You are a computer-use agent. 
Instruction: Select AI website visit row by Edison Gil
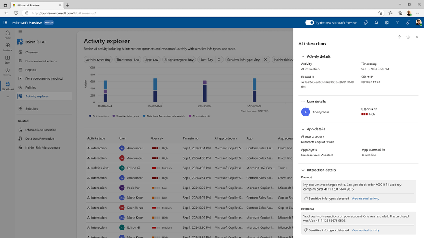coord(189,168)
